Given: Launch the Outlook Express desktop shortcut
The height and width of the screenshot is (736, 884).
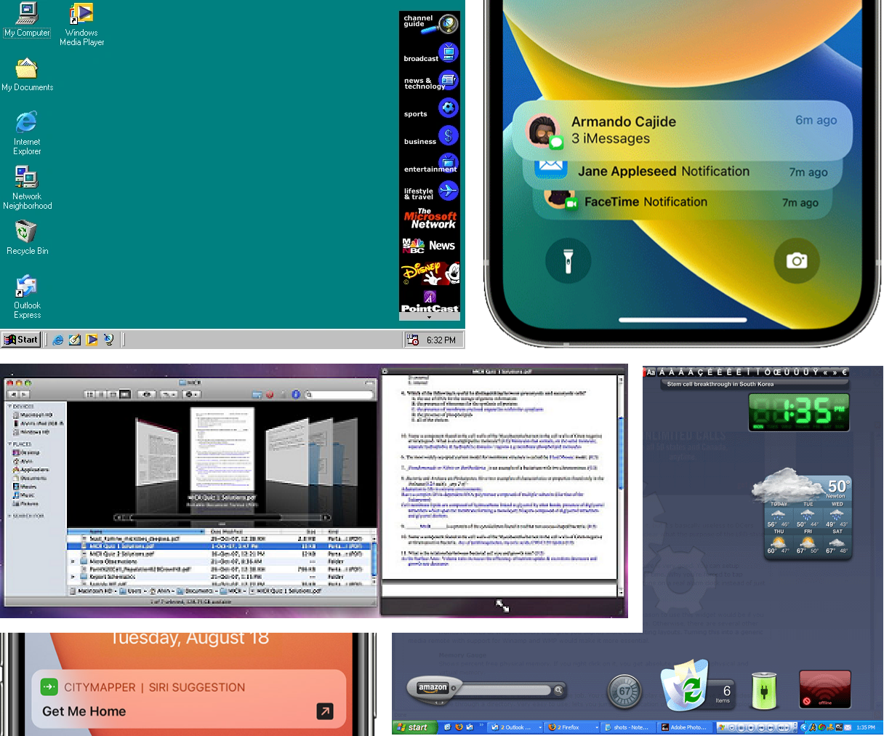Looking at the screenshot, I should coord(27,297).
